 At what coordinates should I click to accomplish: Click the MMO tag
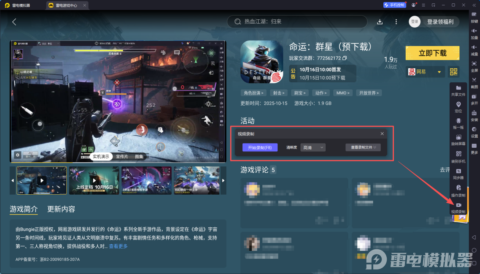pos(343,93)
